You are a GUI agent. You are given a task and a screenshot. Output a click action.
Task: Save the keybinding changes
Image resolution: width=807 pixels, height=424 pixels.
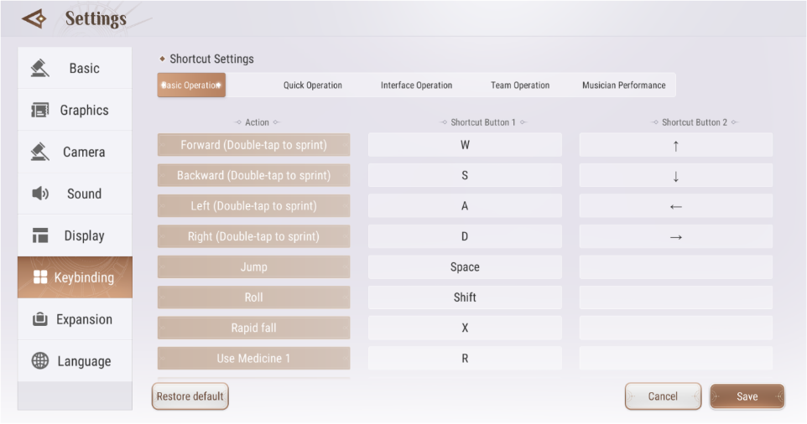[747, 396]
